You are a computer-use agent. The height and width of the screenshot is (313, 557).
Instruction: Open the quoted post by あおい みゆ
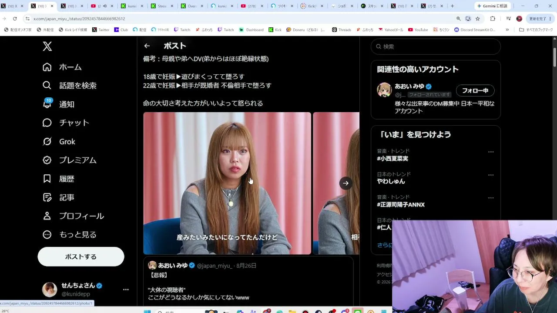click(x=248, y=281)
